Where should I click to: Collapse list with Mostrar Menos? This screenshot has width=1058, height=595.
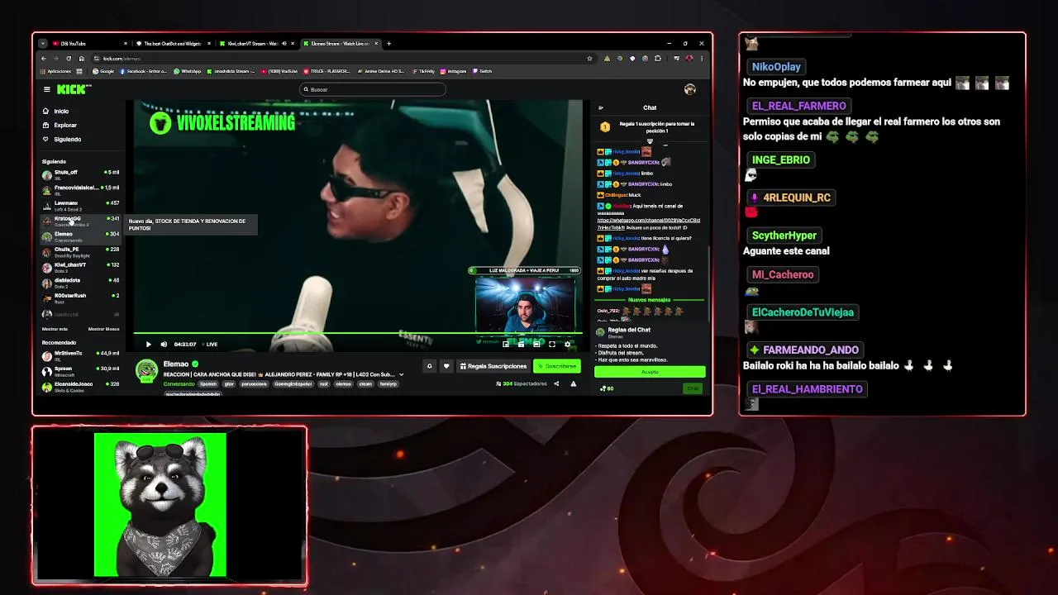click(104, 329)
